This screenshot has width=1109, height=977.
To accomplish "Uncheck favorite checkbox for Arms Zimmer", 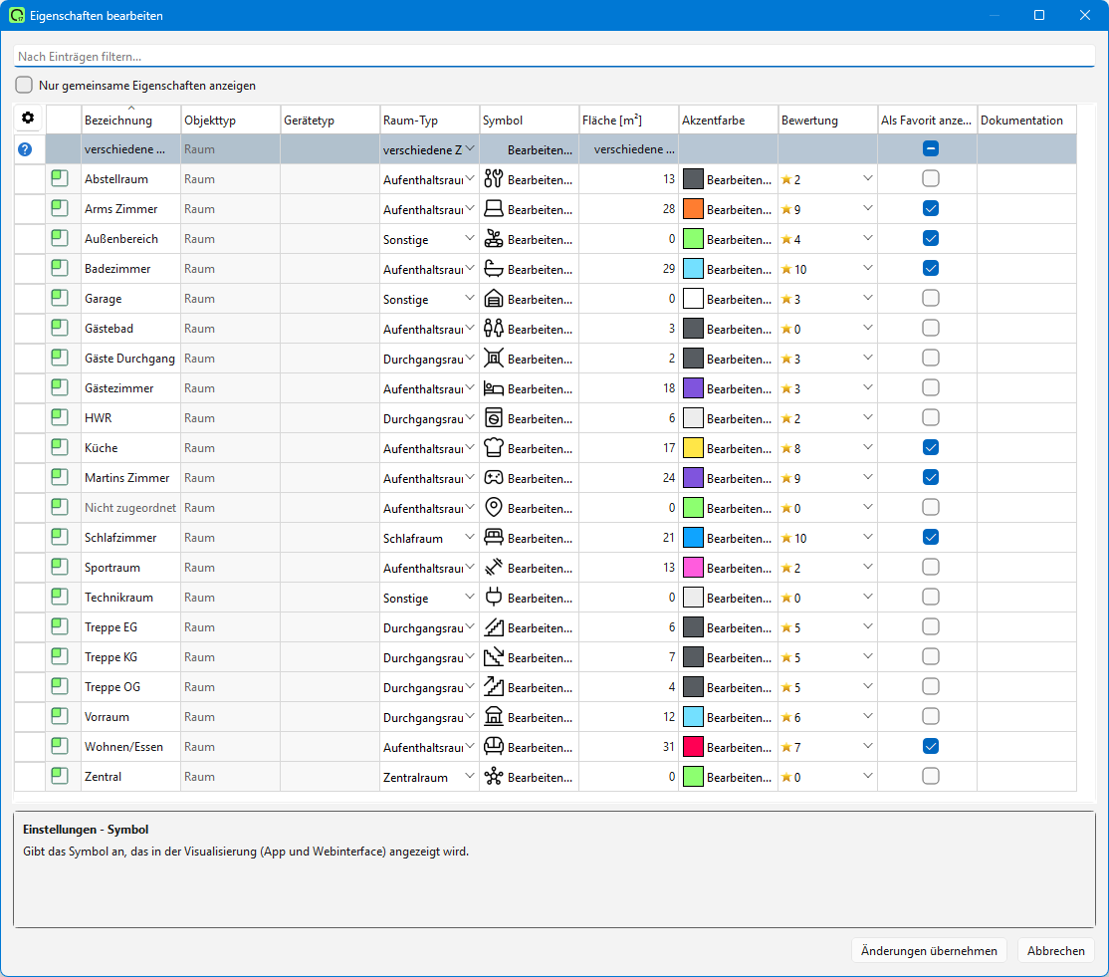I will pos(931,209).
